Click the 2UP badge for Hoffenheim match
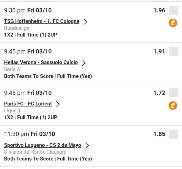This screenshot has width=182, height=169. [173, 23]
